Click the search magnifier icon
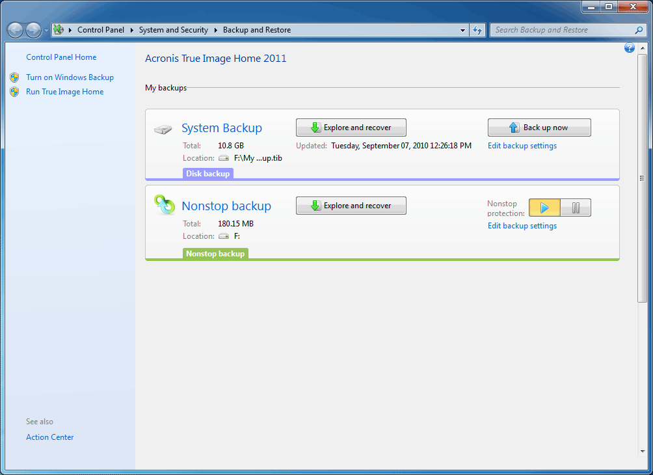 (639, 30)
